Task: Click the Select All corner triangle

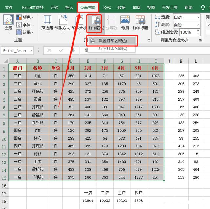Action: (4, 61)
